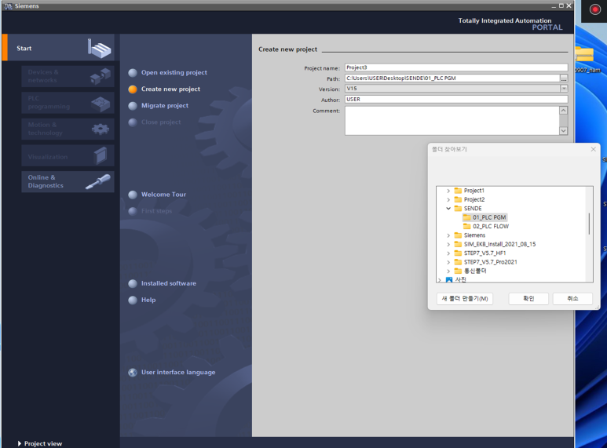Click 새 폴더 만들기(M) button
607x448 pixels.
465,299
